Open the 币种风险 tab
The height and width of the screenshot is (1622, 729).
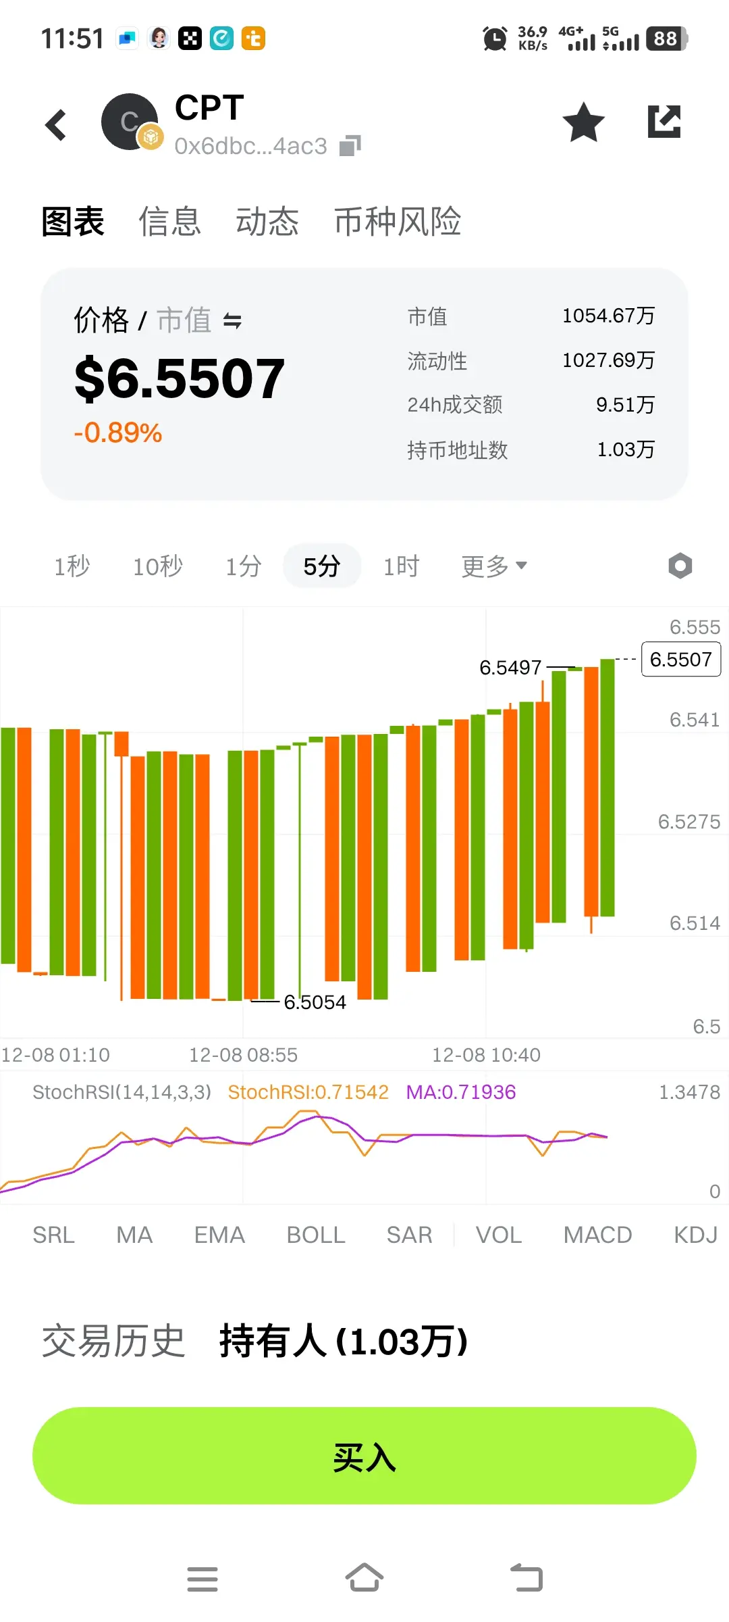[x=398, y=222]
